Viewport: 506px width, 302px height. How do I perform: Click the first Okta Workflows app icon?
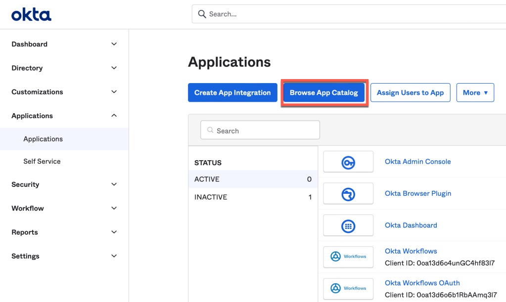pyautogui.click(x=348, y=257)
